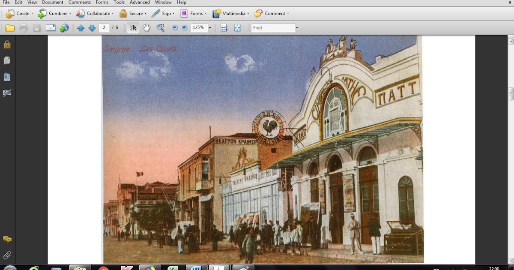Open the Bookmarks panel in sidebar

(x=7, y=77)
